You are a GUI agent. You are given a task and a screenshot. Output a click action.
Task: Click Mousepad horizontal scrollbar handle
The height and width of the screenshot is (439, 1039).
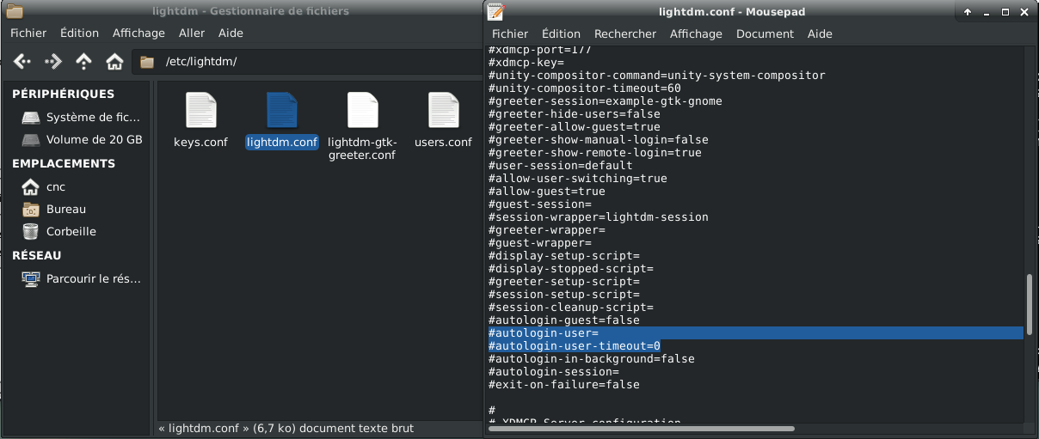pos(642,428)
